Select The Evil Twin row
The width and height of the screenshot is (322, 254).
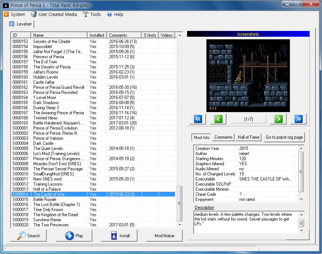[93, 62]
